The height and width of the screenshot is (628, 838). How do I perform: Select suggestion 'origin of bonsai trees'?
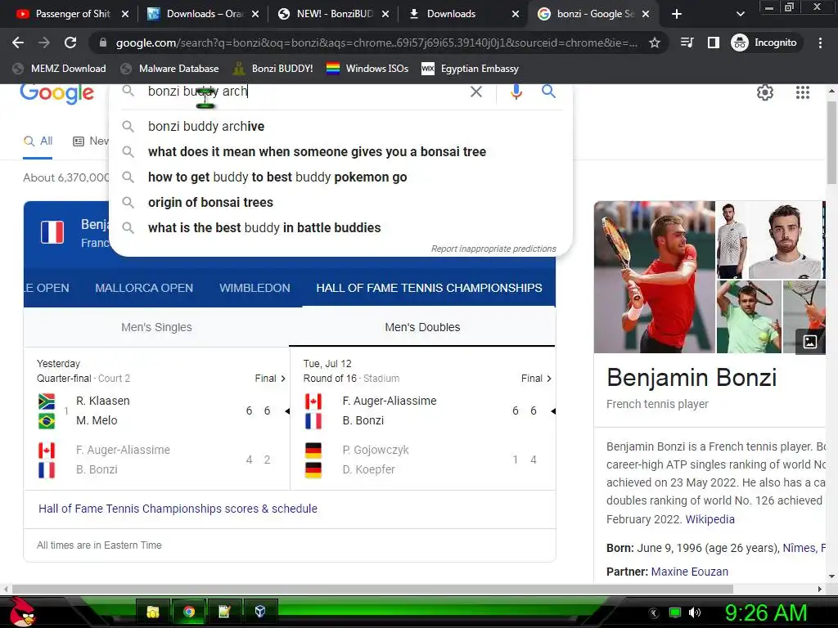341,203
